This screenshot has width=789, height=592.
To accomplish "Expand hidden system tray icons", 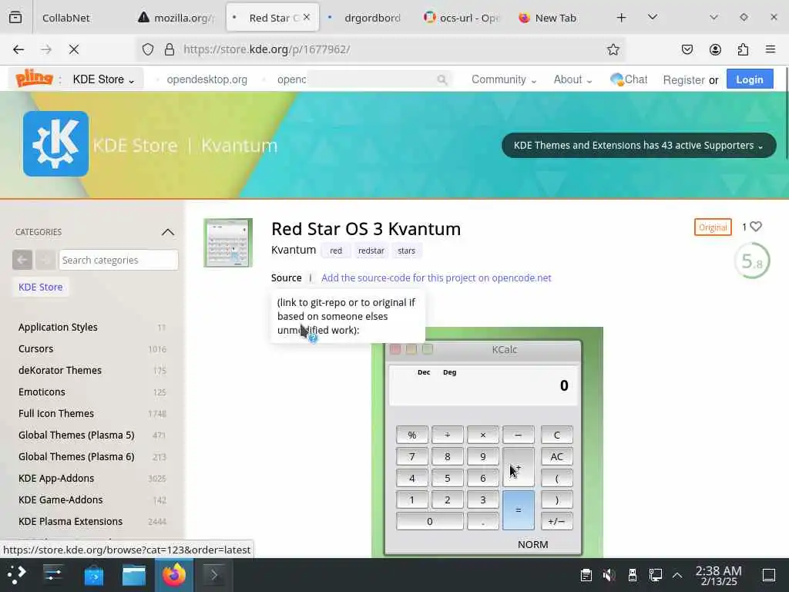I will click(x=677, y=575).
